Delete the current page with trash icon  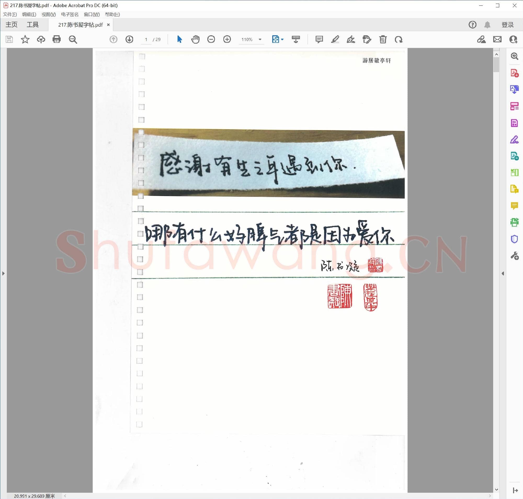click(383, 39)
